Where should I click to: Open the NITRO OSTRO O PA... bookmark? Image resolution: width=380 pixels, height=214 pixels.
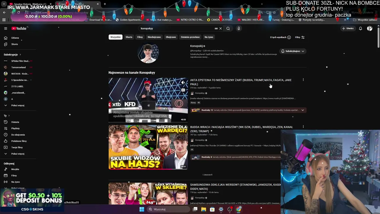(190, 20)
